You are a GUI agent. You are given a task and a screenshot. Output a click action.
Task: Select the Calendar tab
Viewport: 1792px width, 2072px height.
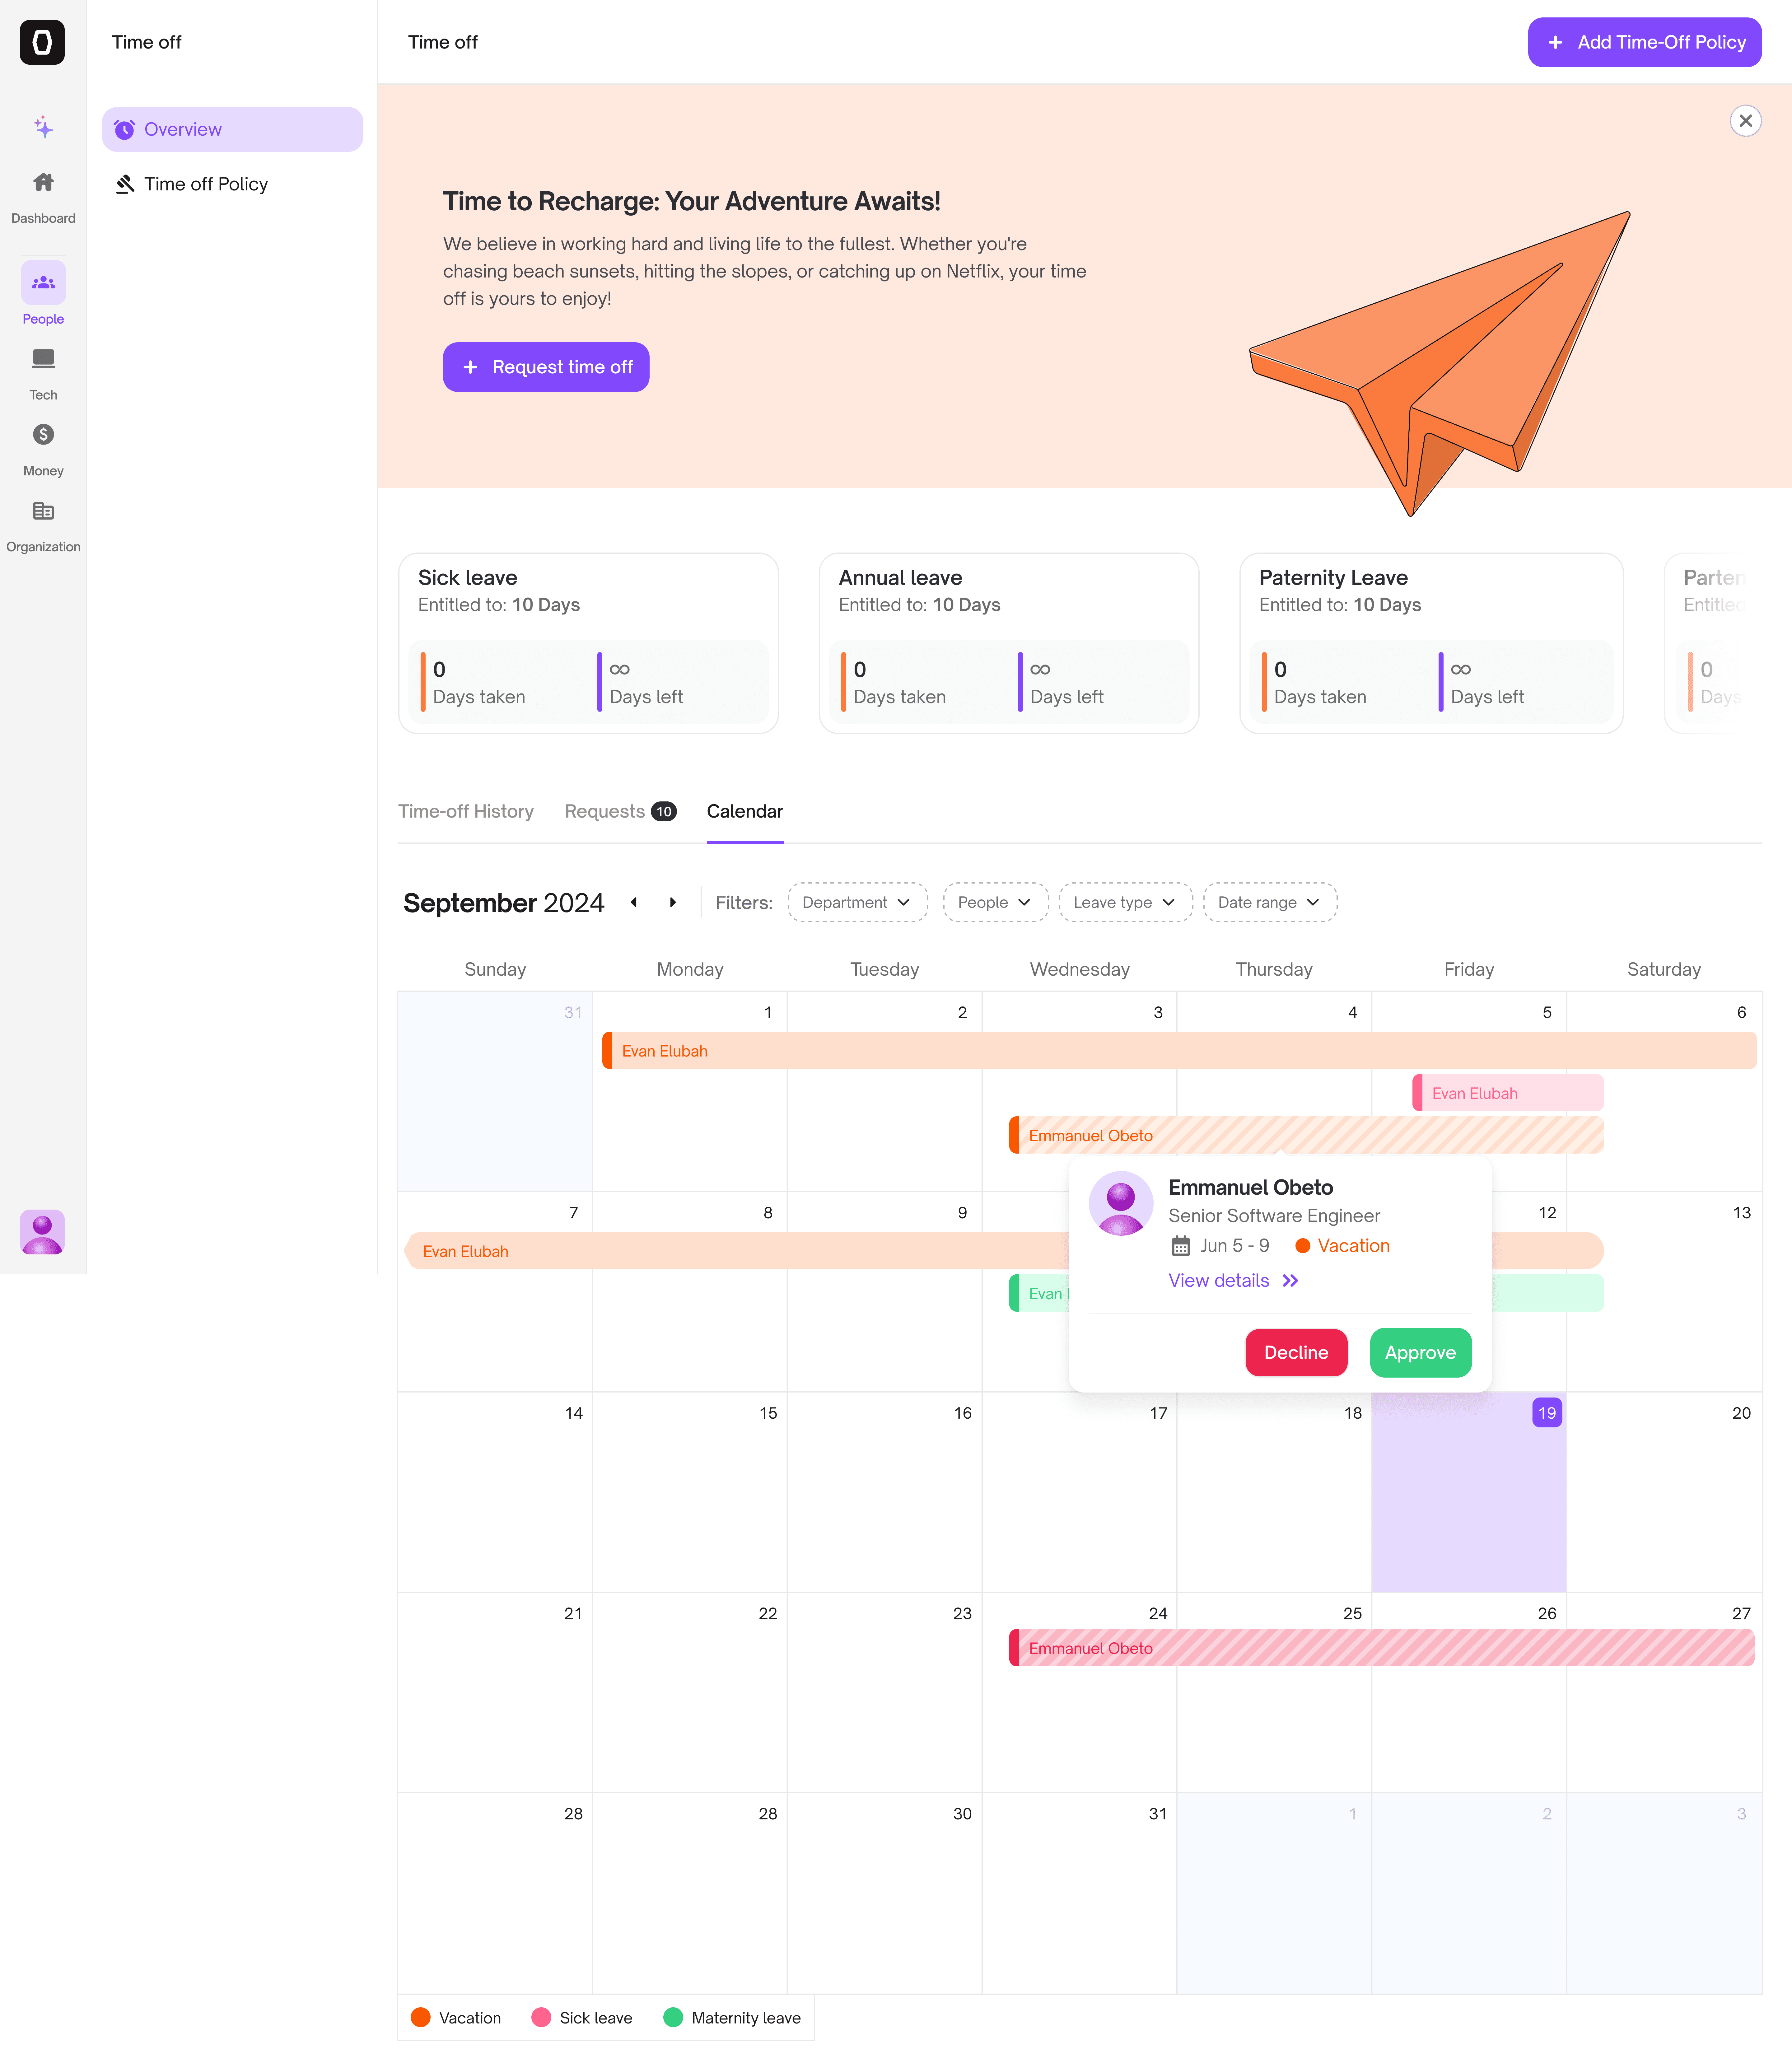tap(745, 811)
